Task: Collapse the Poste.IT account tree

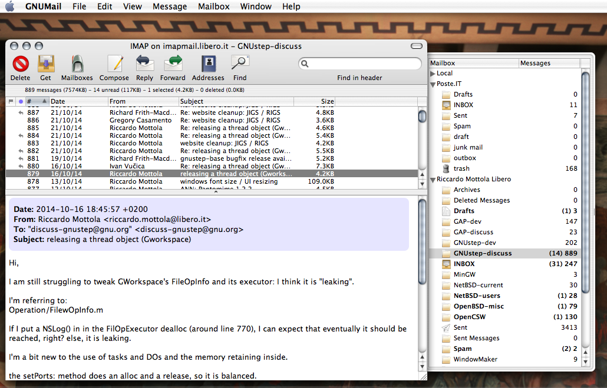Action: coord(433,84)
